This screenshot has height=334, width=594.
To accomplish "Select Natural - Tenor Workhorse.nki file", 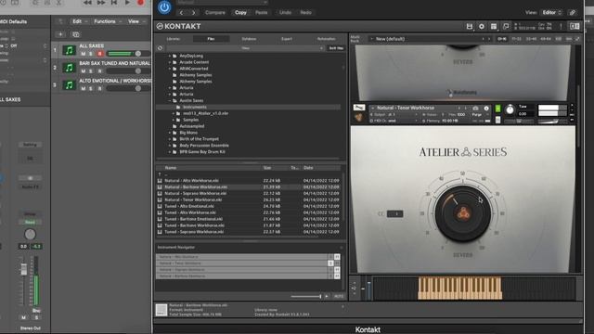I will [193, 200].
